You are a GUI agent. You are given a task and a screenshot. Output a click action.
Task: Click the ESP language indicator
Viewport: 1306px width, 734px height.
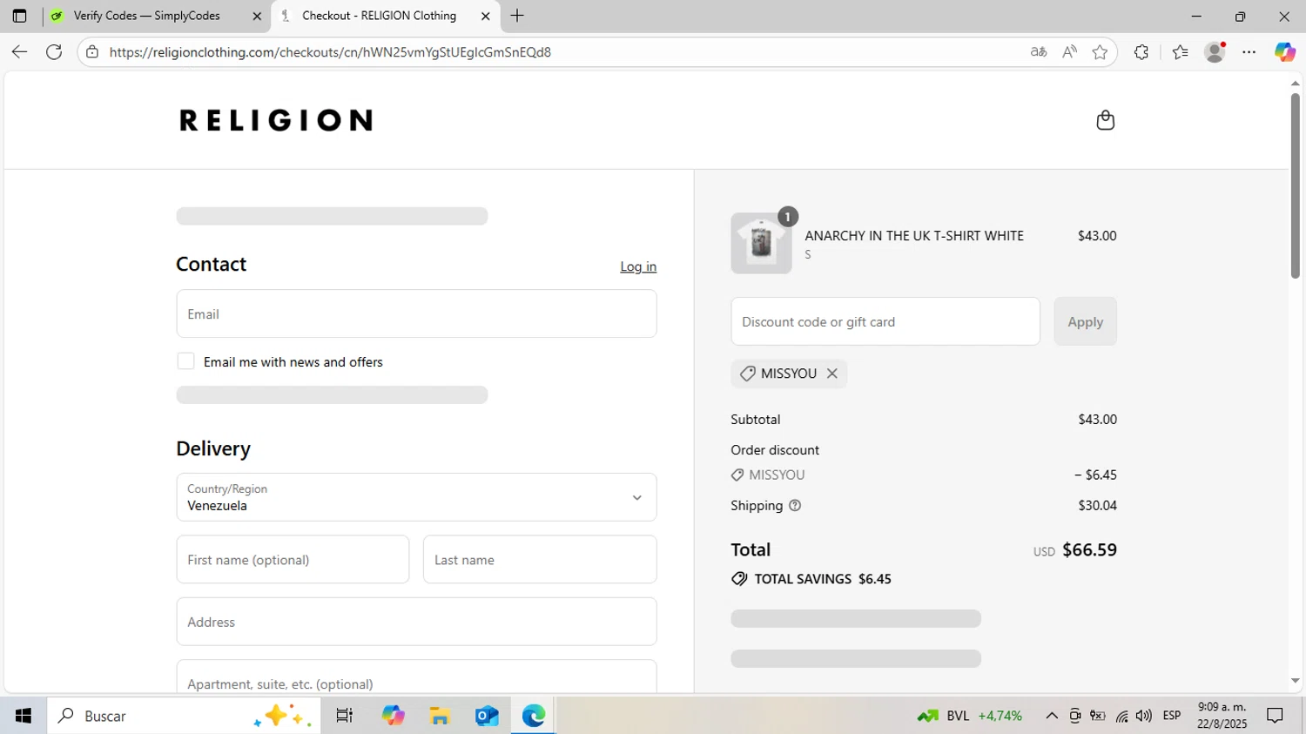coord(1172,716)
